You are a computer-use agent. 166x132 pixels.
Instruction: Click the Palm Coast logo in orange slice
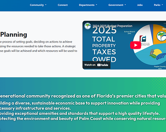(162, 36)
